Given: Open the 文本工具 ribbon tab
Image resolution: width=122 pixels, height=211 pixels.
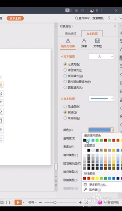Looking at the screenshot, I should coord(15,18).
